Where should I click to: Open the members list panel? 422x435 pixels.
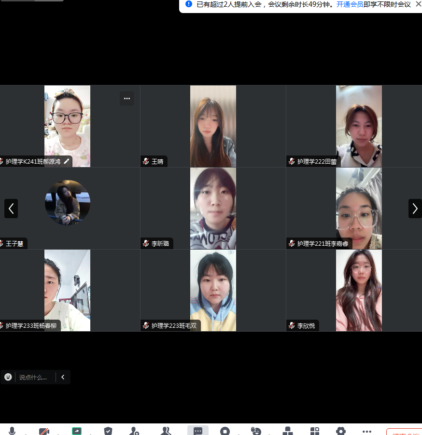(x=166, y=431)
